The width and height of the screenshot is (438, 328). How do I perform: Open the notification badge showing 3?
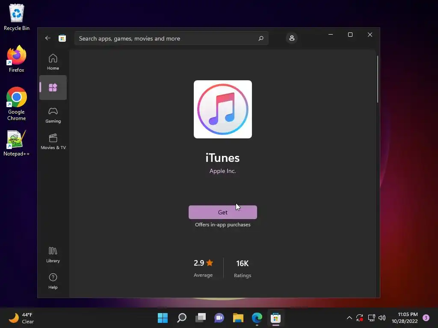click(426, 318)
